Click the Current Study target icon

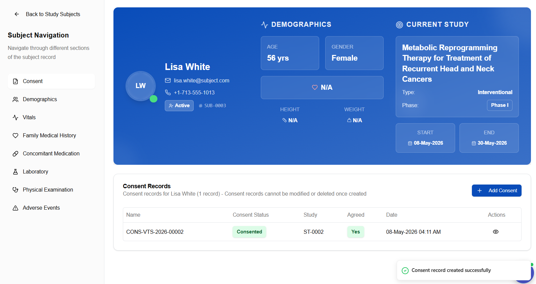tap(399, 25)
